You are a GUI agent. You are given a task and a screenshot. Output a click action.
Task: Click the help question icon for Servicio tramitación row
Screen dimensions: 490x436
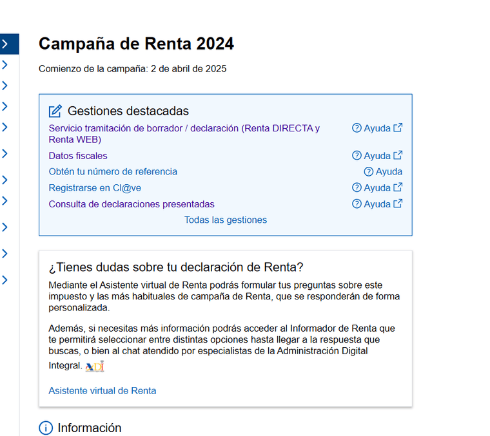click(357, 128)
